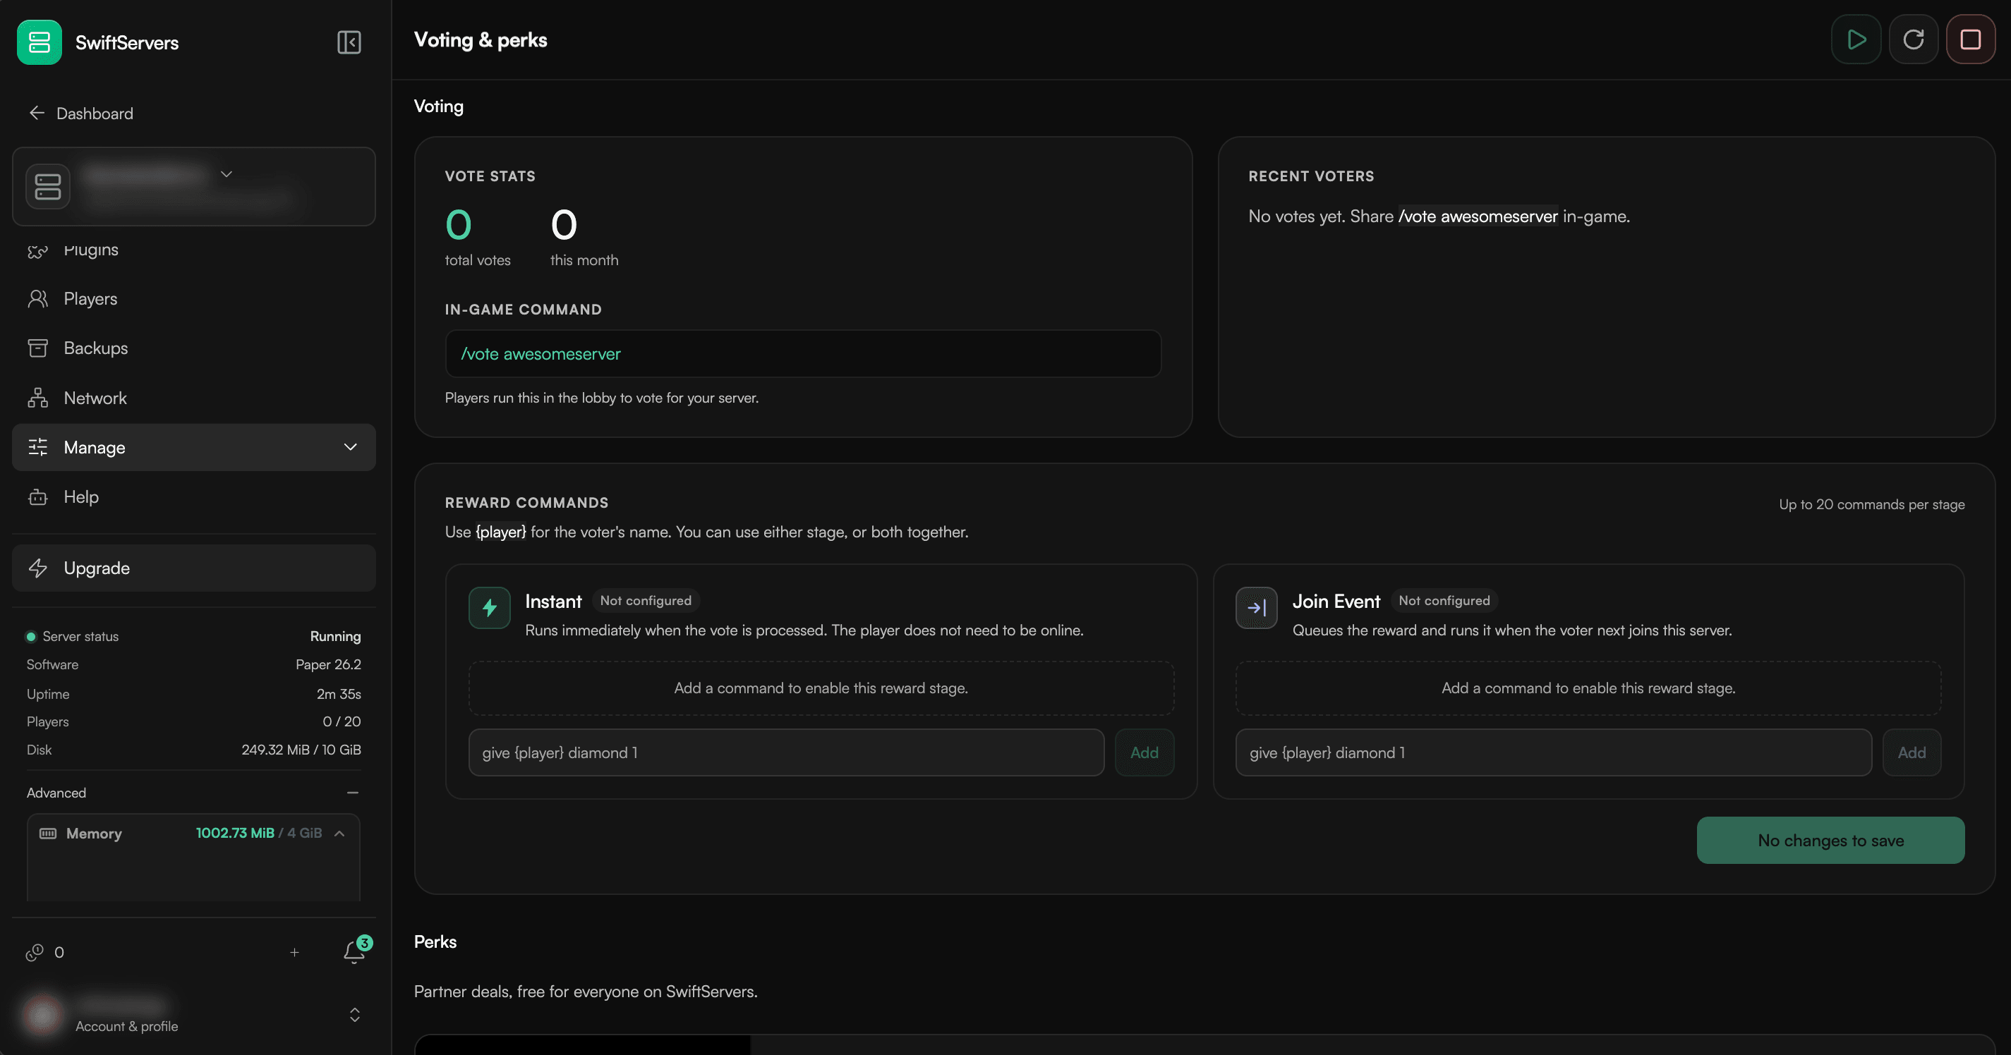The image size is (2011, 1055).
Task: Click the Help robot icon
Action: pos(37,497)
